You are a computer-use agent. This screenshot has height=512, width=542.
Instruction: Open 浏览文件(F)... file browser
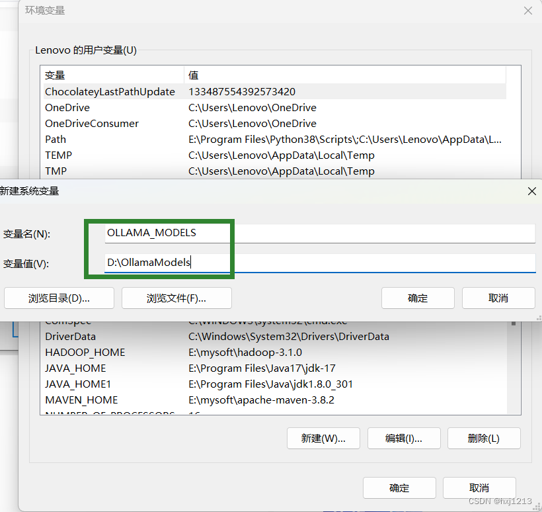pyautogui.click(x=176, y=298)
